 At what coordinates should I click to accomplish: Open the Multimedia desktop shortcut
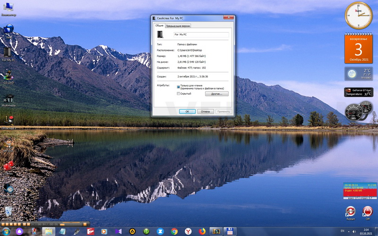8,98
